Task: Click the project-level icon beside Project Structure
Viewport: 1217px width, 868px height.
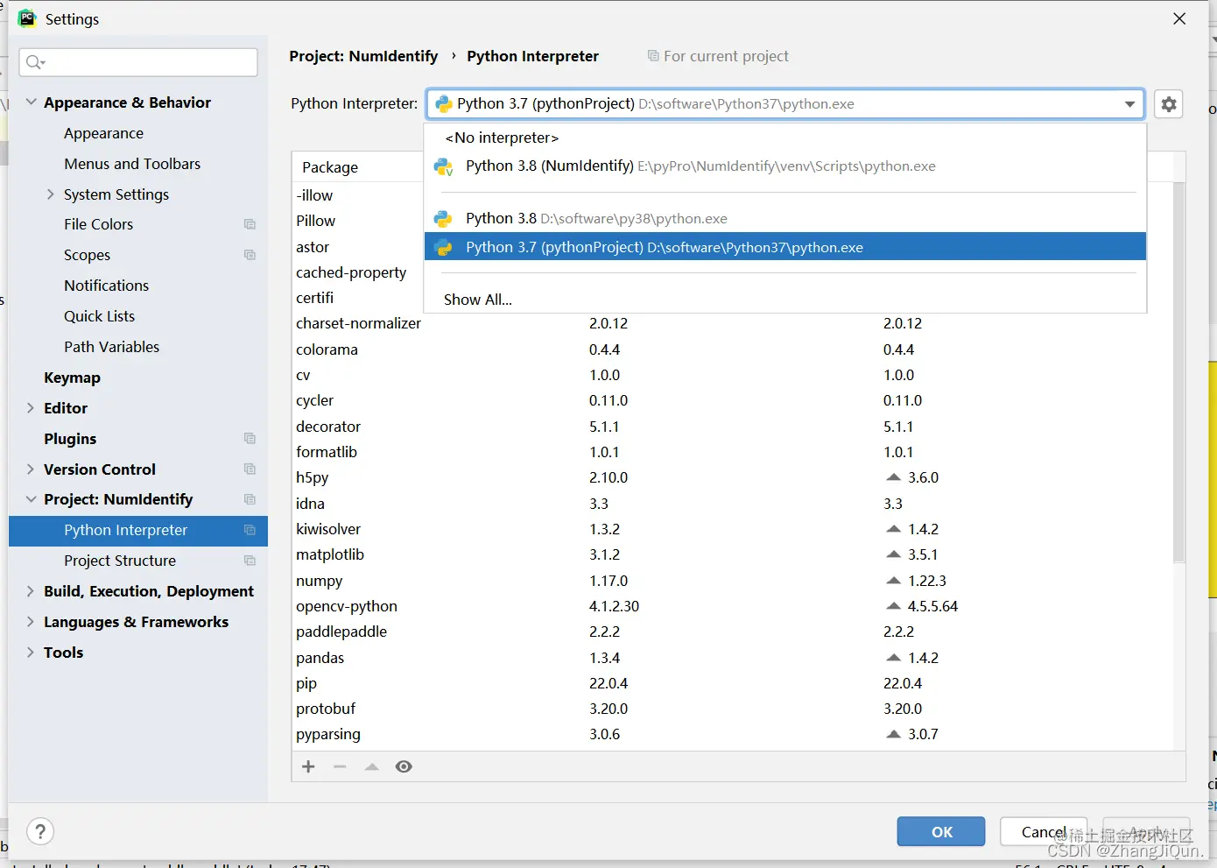Action: point(250,561)
